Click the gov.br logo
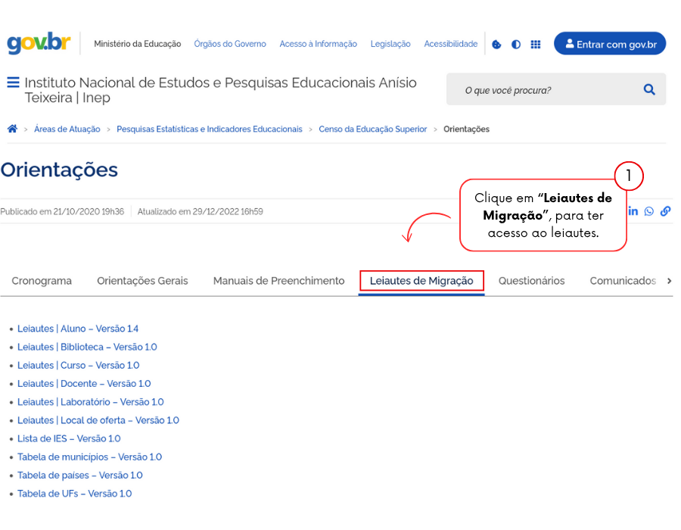This screenshot has width=681, height=530. pos(39,43)
